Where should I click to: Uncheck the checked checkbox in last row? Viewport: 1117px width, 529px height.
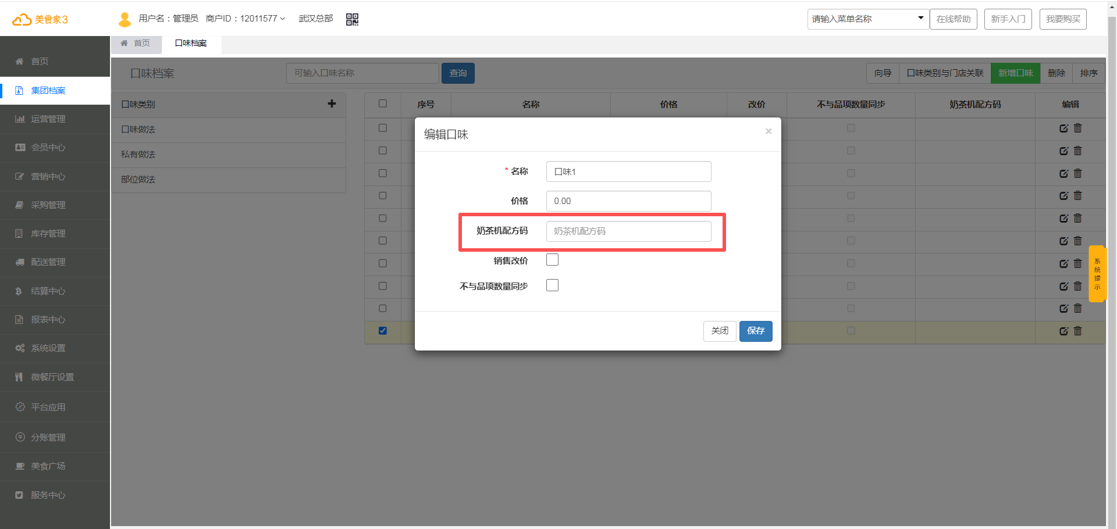coord(382,331)
